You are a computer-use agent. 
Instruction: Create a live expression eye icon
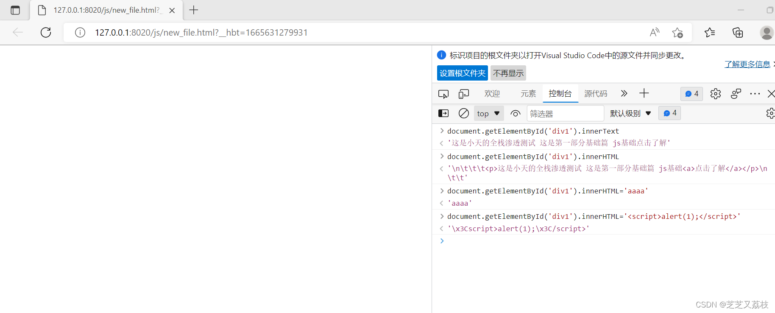pyautogui.click(x=516, y=114)
